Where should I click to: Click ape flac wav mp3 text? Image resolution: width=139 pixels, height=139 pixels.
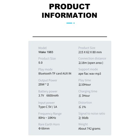coord(90,74)
